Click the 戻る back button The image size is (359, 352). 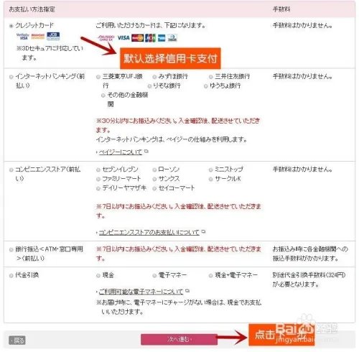17,340
